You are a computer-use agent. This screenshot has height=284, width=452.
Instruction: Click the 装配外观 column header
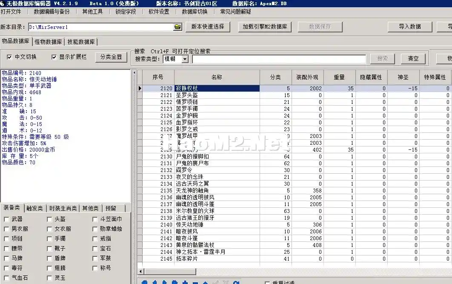[x=307, y=77]
